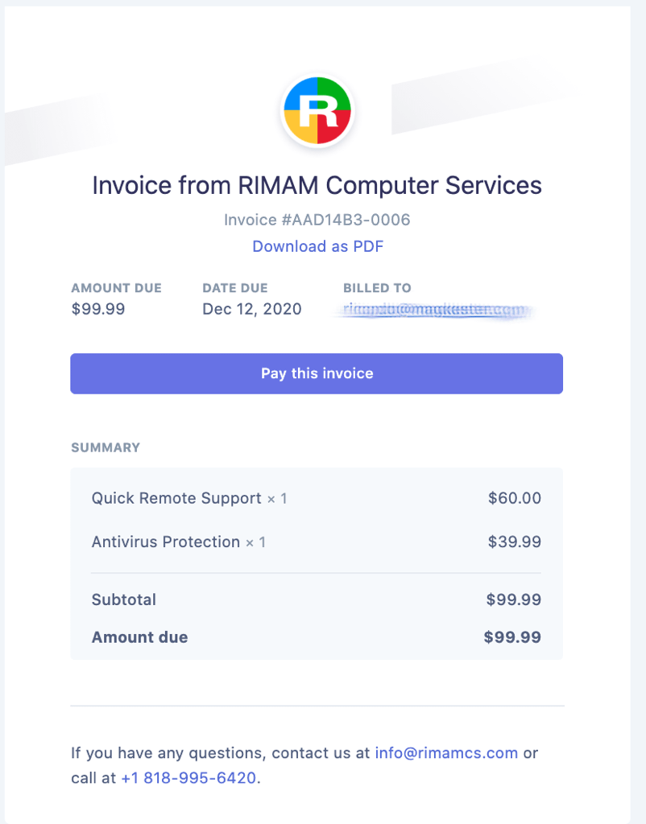Click the $60.00 price
The image size is (646, 824).
515,498
